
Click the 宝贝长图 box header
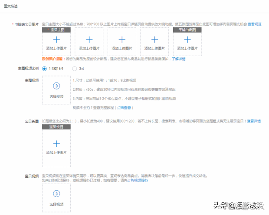(x=56, y=127)
